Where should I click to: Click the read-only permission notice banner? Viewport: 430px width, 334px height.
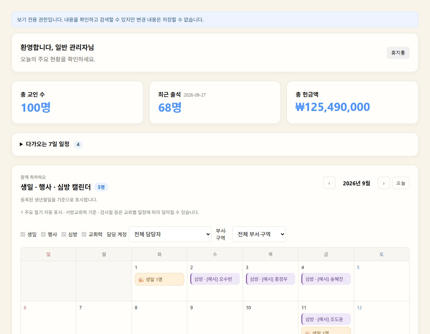pos(215,19)
